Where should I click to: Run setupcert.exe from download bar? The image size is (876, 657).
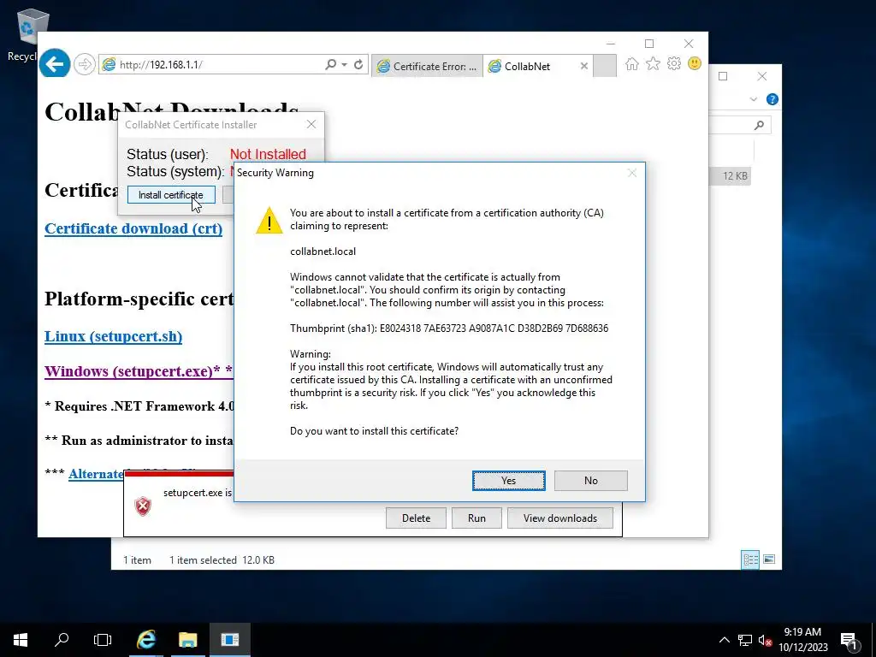(476, 518)
